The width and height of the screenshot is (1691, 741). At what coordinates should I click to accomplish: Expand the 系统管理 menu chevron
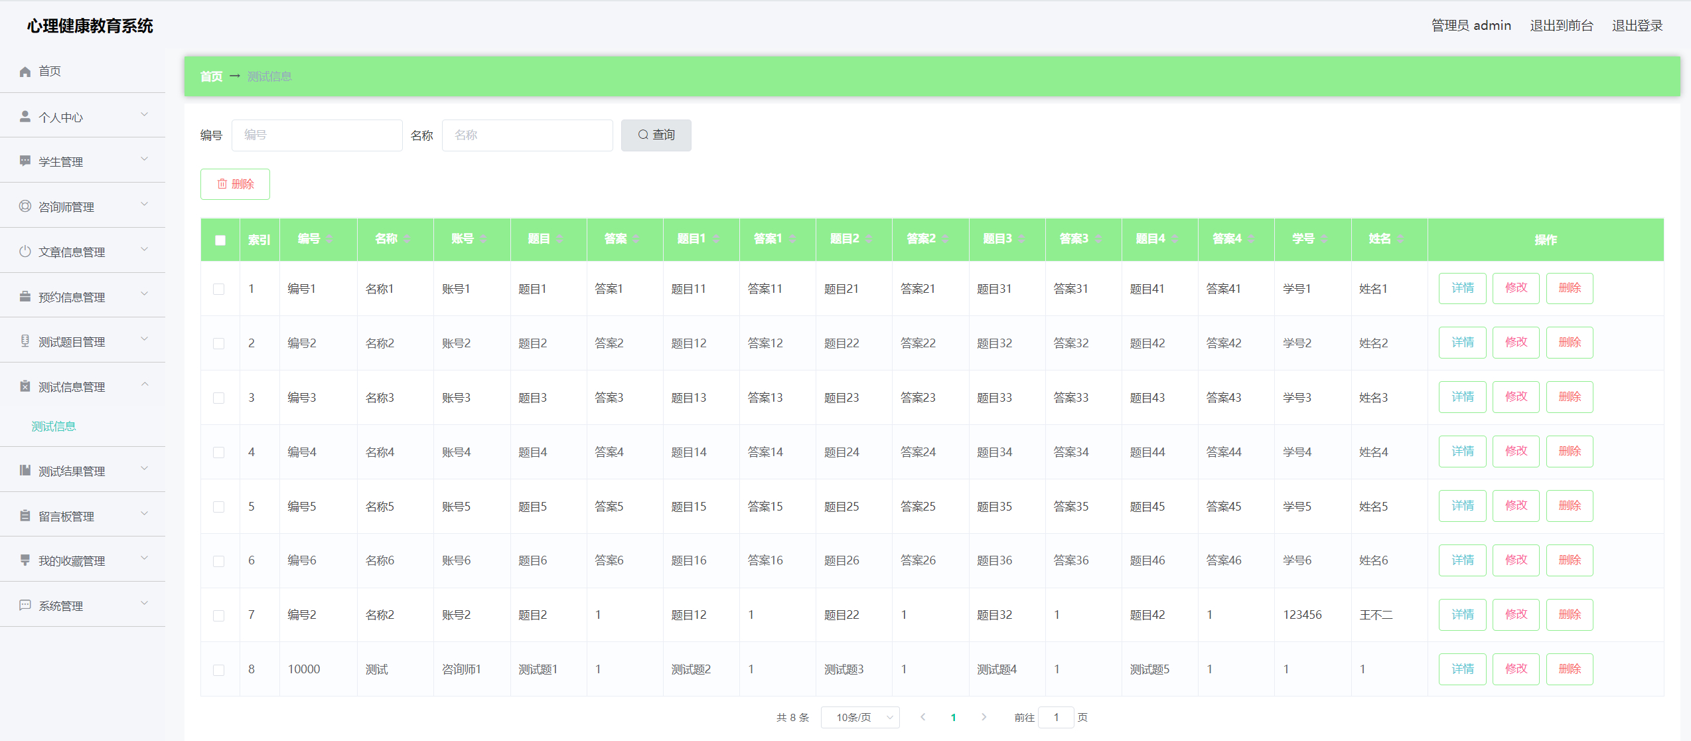click(x=145, y=604)
